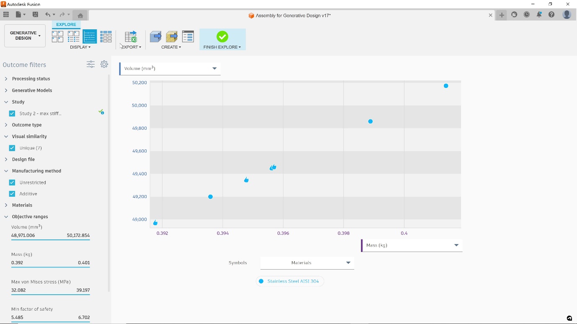The height and width of the screenshot is (324, 577).
Task: Expand the Processing status filter
Action: click(31, 79)
